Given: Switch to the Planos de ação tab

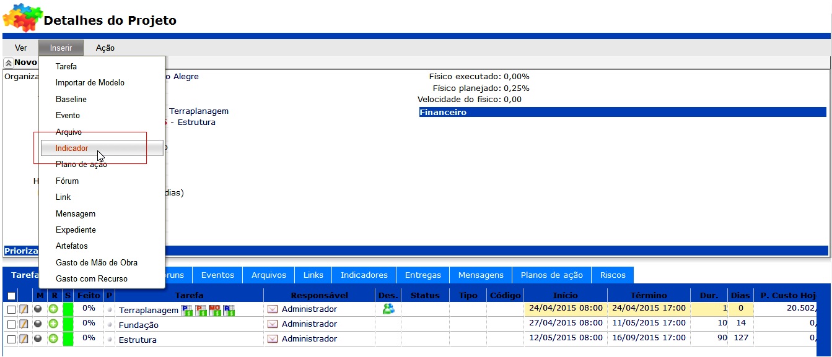Looking at the screenshot, I should pos(551,275).
